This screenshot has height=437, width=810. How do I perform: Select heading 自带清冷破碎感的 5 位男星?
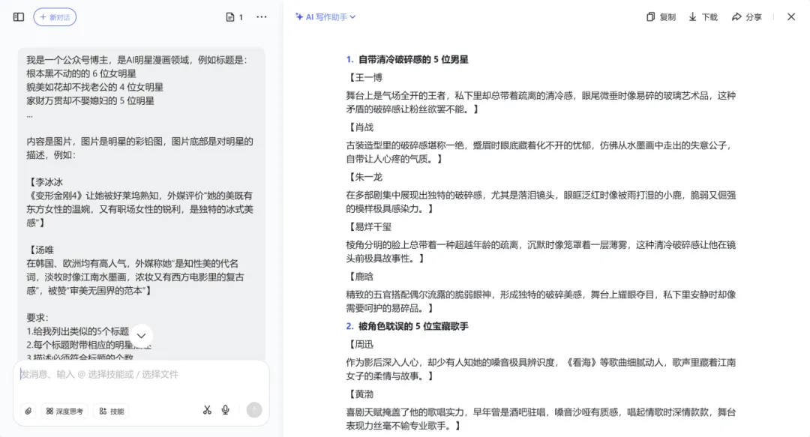pyautogui.click(x=412, y=59)
